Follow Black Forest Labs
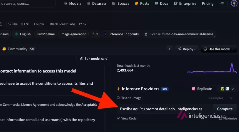Screen dimensions: 239x132 pos(39,24)
